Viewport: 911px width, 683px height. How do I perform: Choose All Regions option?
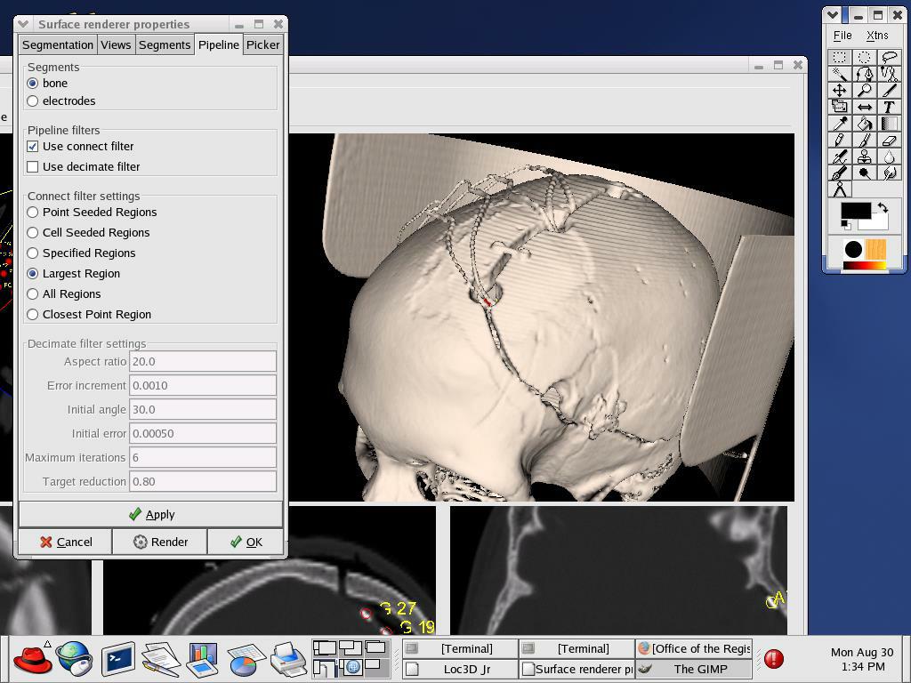[33, 293]
